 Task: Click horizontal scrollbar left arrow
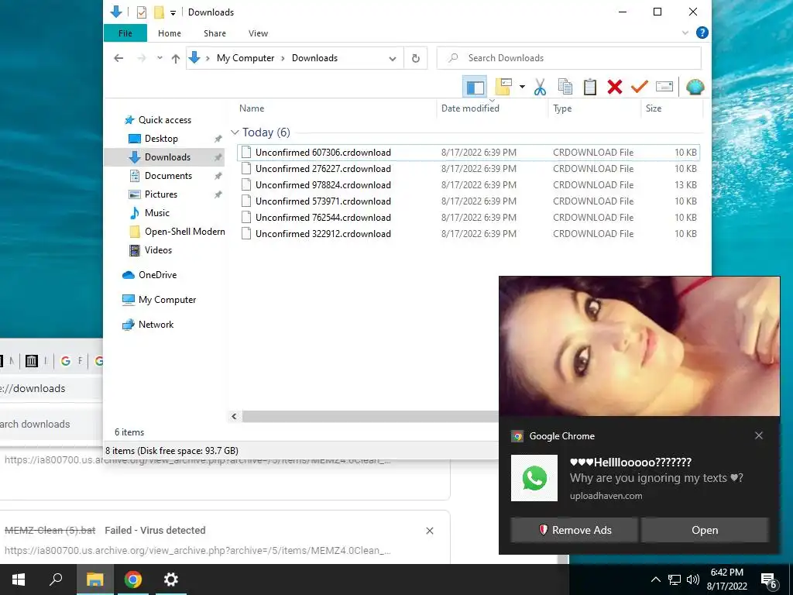(234, 416)
